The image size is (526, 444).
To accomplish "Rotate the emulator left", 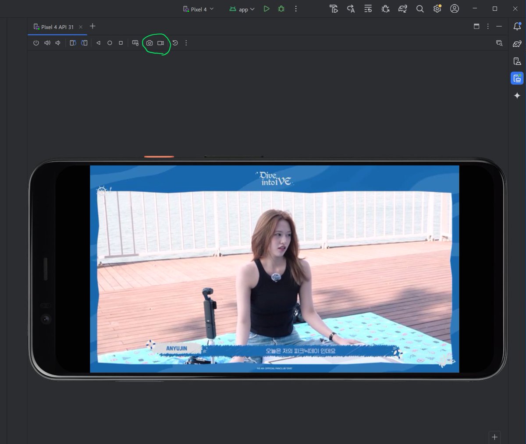I will [x=73, y=43].
